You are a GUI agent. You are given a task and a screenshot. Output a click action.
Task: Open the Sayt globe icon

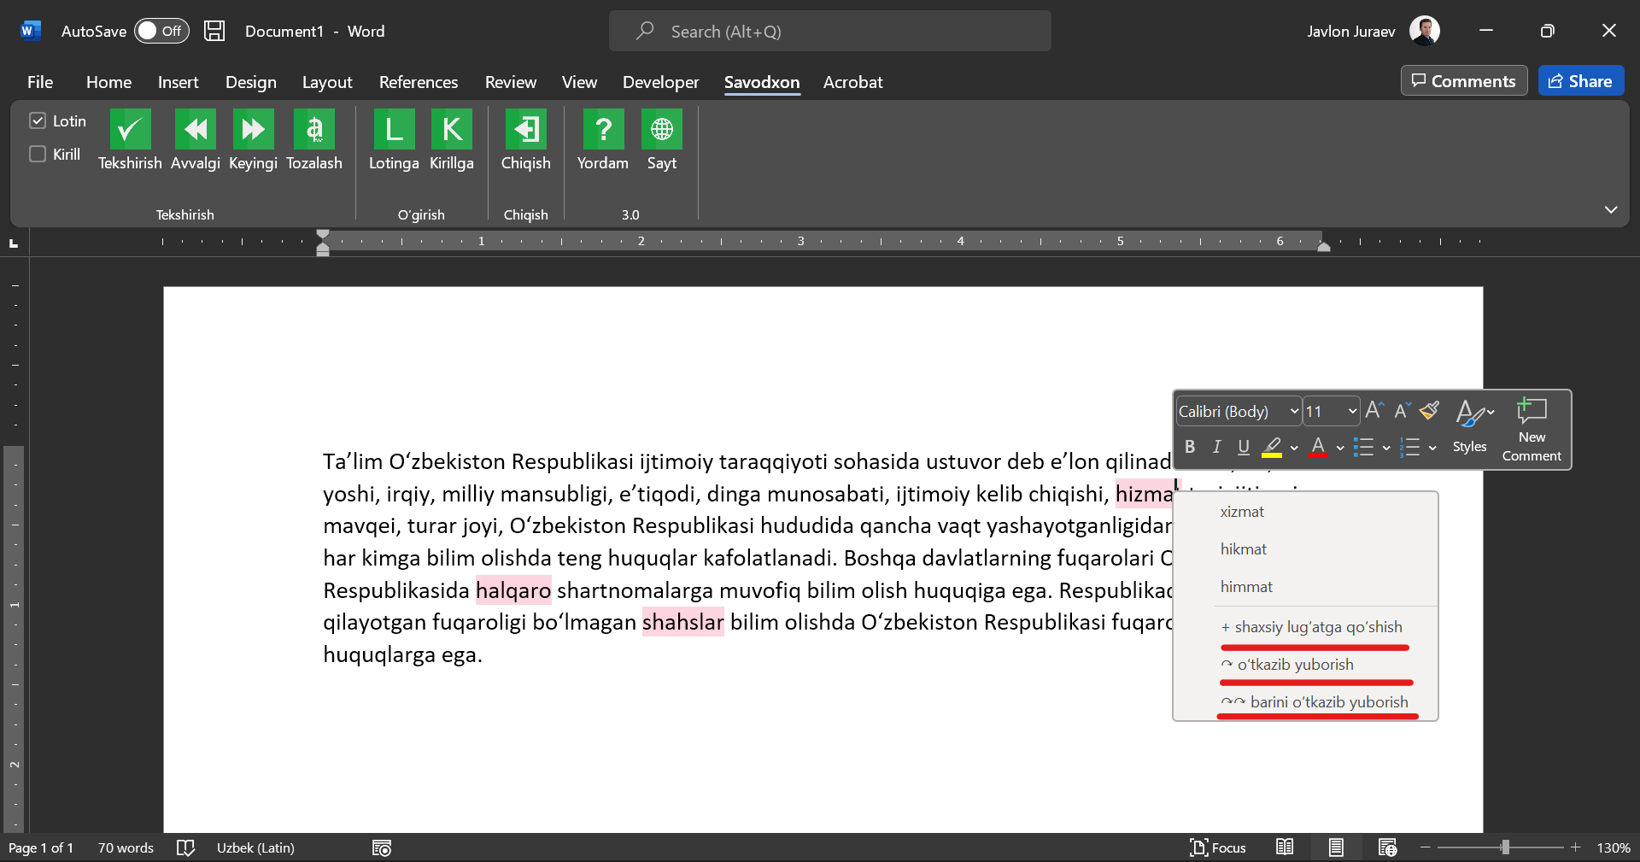[661, 130]
